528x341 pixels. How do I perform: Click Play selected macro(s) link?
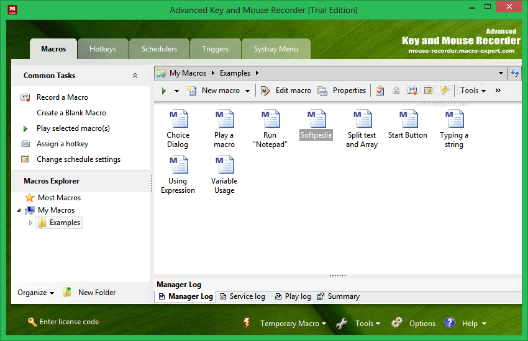(73, 128)
